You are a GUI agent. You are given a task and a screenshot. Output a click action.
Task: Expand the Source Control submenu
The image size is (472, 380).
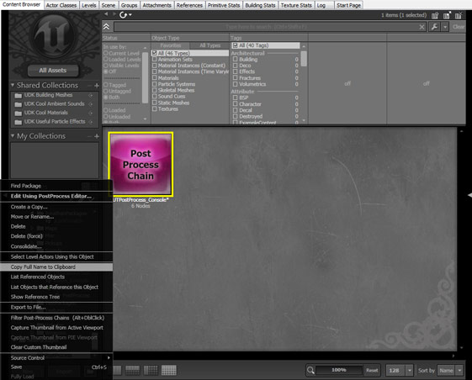tap(56, 358)
